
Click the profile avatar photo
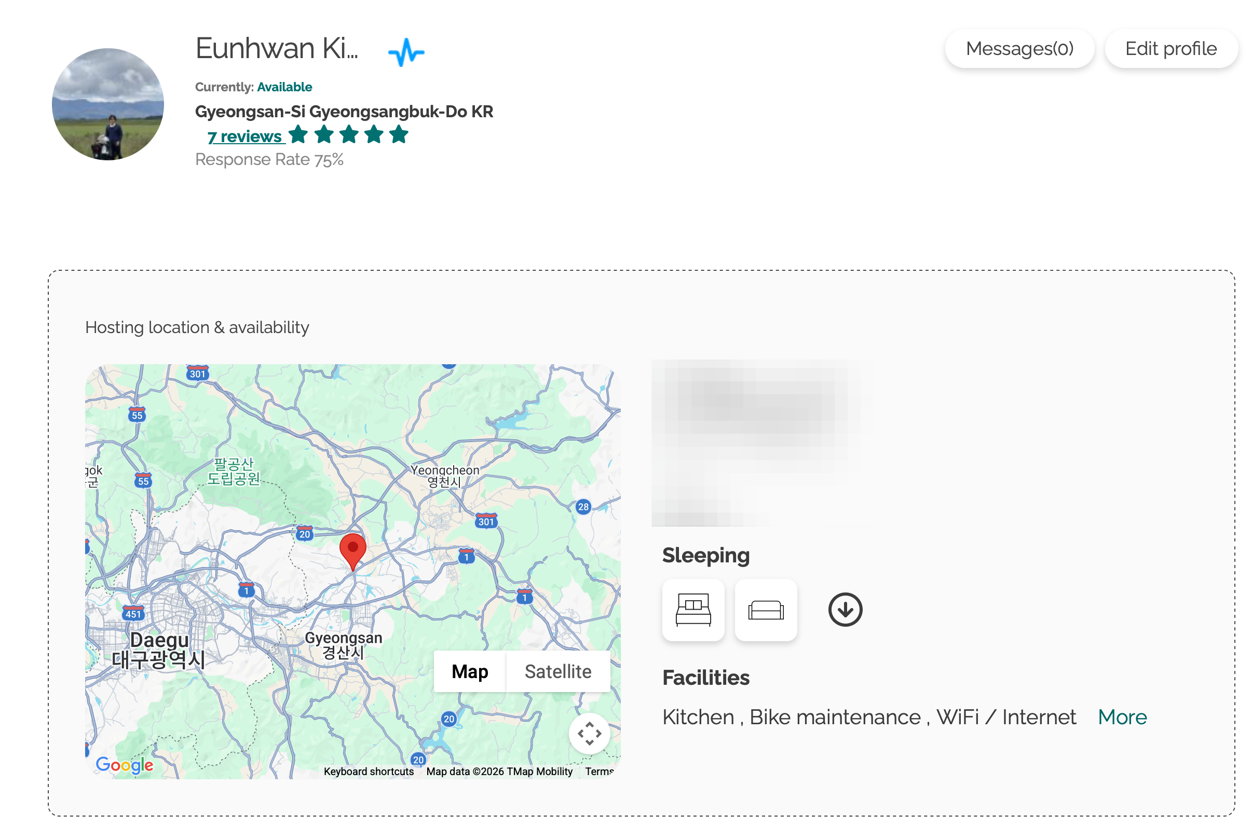coord(108,104)
